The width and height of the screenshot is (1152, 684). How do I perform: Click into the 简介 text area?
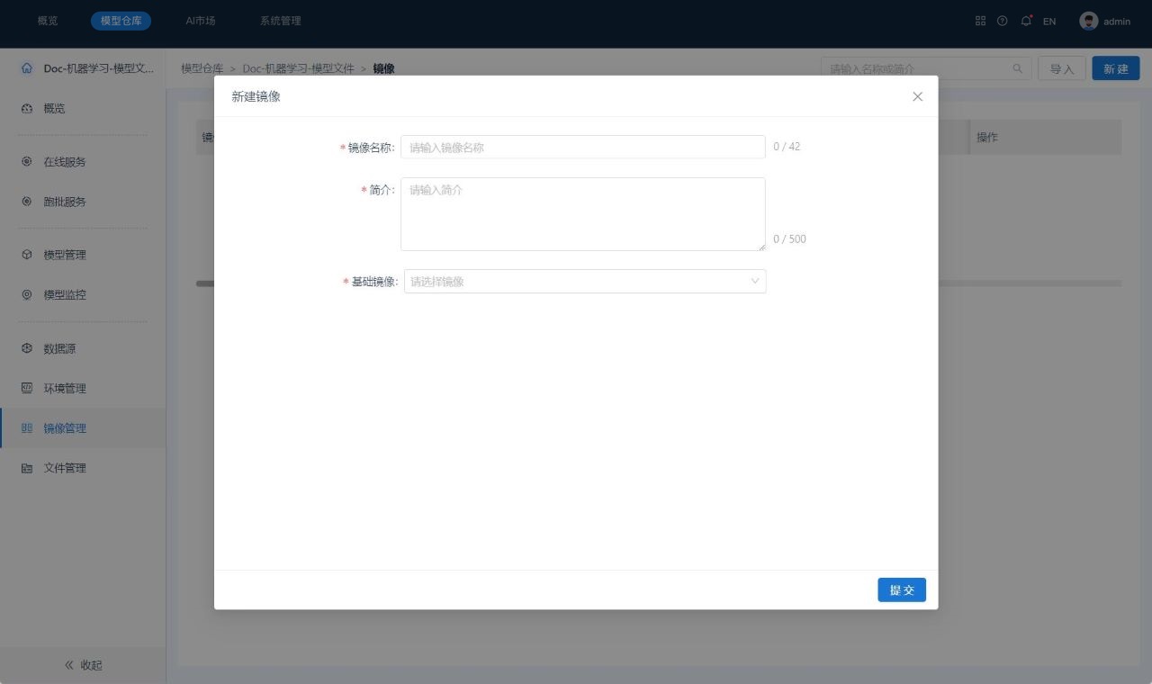(x=582, y=214)
